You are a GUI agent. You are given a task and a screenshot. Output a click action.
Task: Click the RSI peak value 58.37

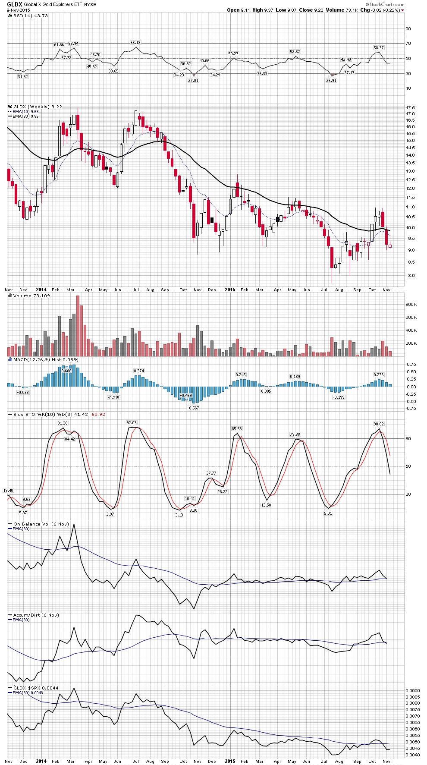coord(378,48)
